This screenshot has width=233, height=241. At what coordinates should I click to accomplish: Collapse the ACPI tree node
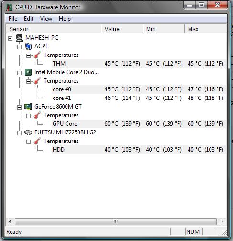tap(19, 47)
